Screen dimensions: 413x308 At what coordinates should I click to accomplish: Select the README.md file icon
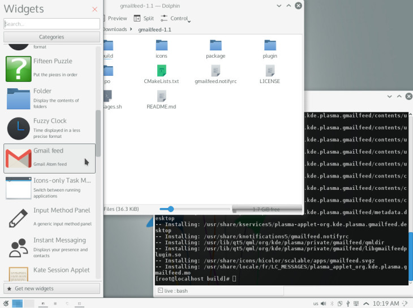click(161, 96)
